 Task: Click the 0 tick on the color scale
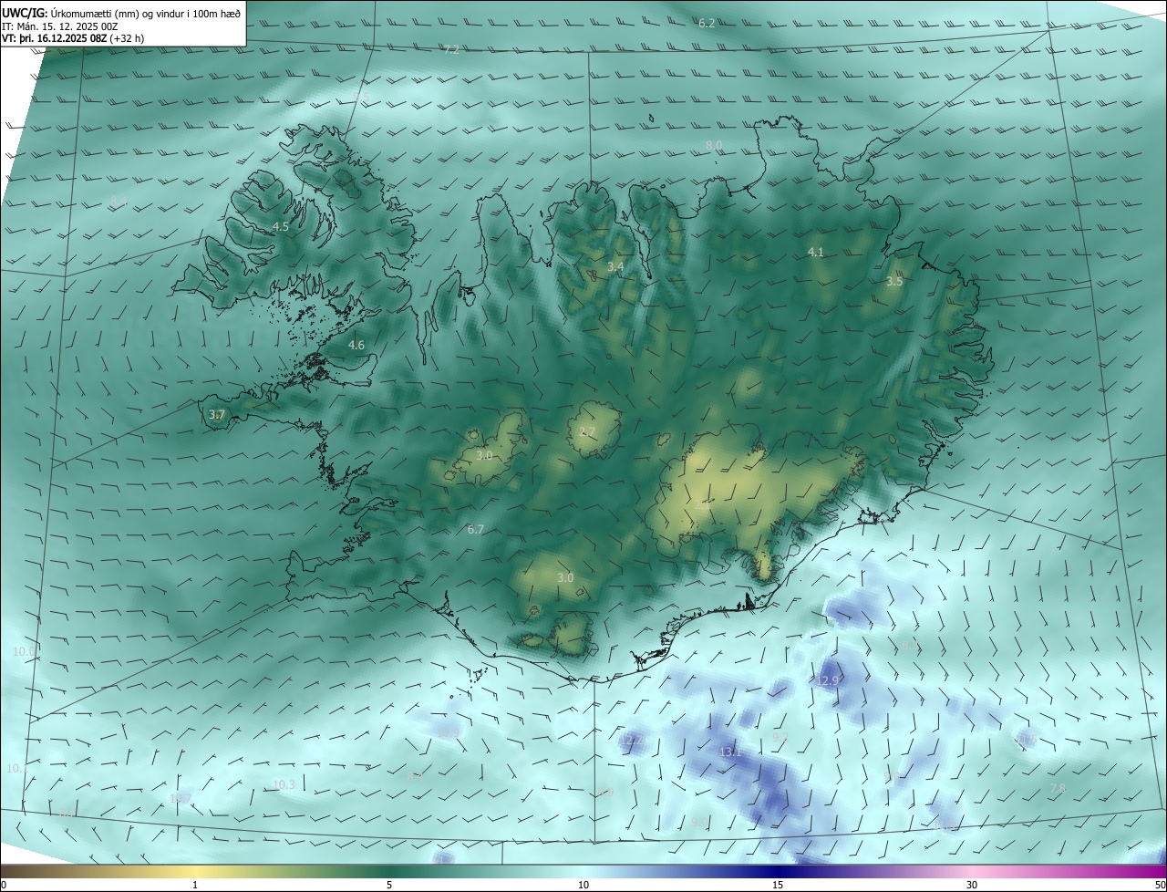3,885
